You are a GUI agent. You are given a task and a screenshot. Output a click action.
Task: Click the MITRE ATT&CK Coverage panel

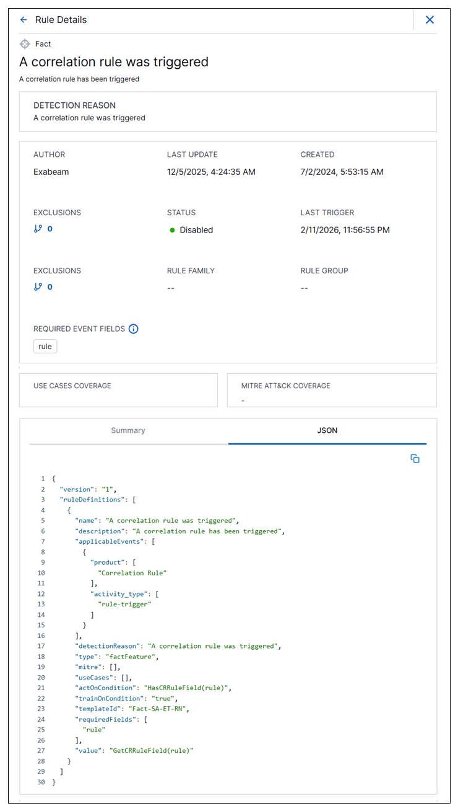coord(332,390)
